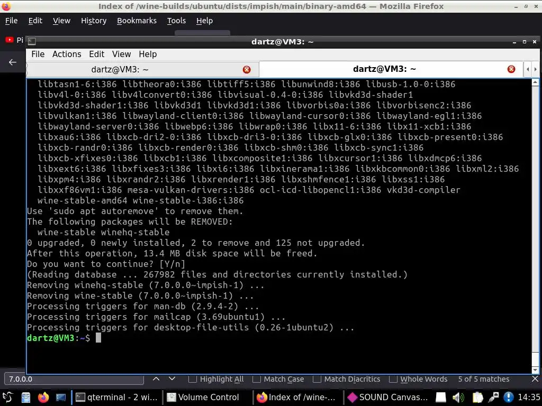The height and width of the screenshot is (406, 542).
Task: Click the find bar search field with 7.0.0.0
Action: [74, 379]
